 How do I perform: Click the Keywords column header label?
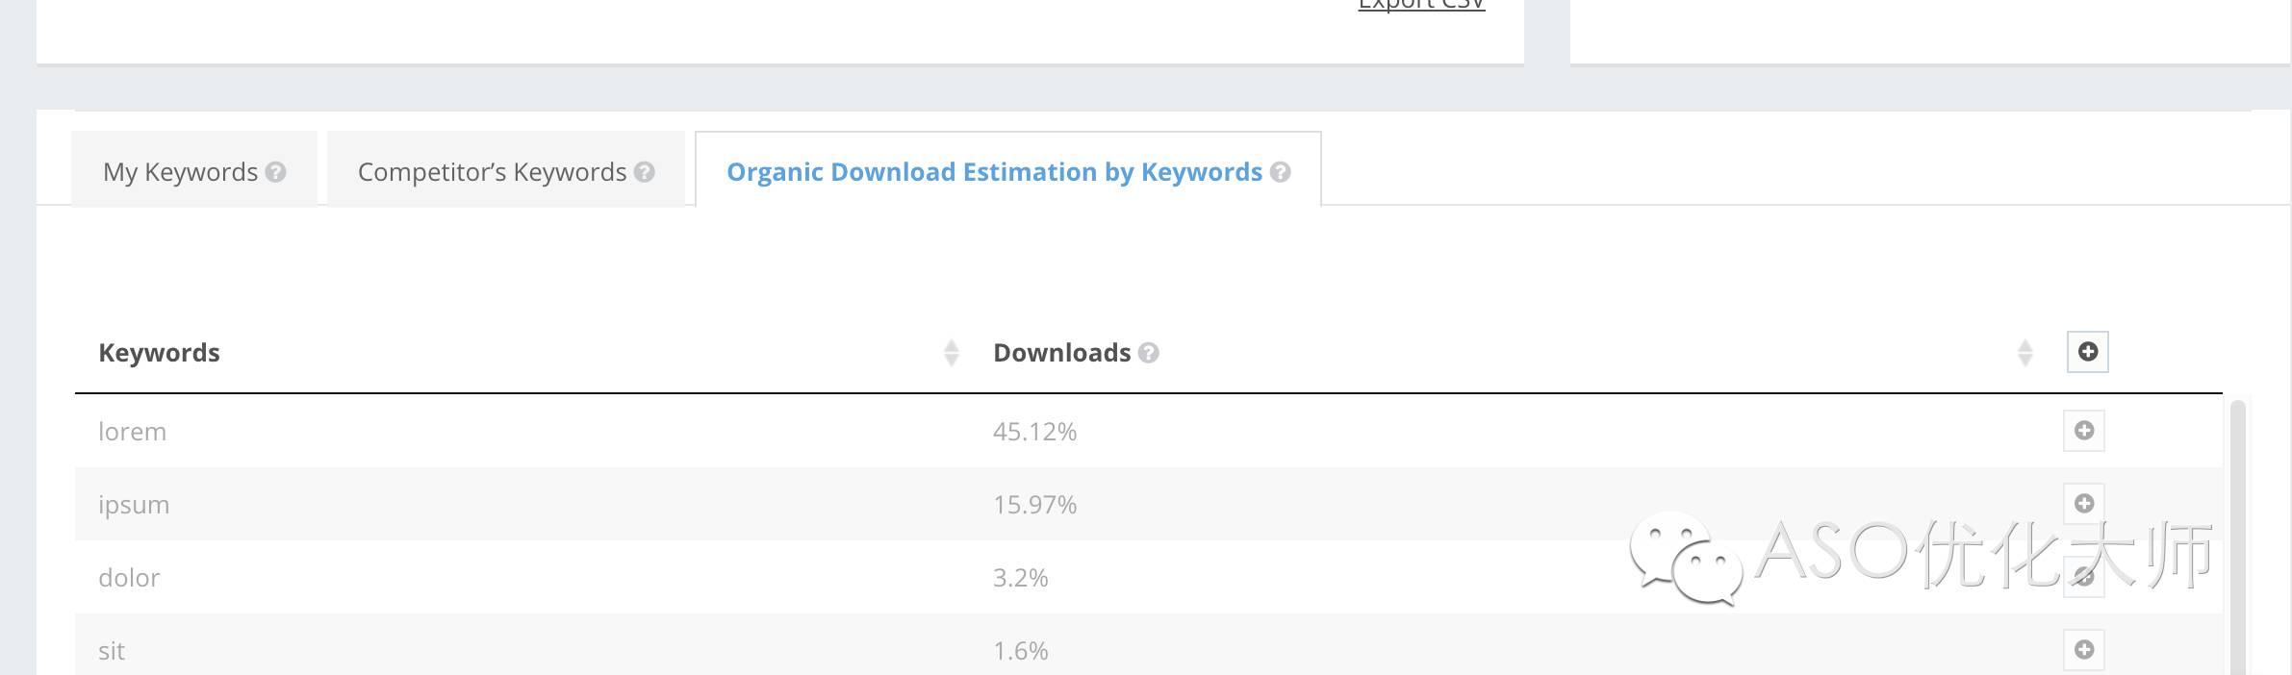[159, 353]
